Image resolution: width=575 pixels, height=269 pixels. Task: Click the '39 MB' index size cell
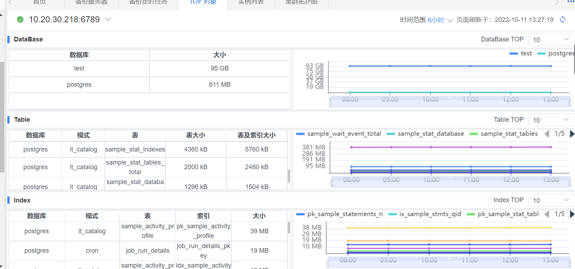[259, 231]
